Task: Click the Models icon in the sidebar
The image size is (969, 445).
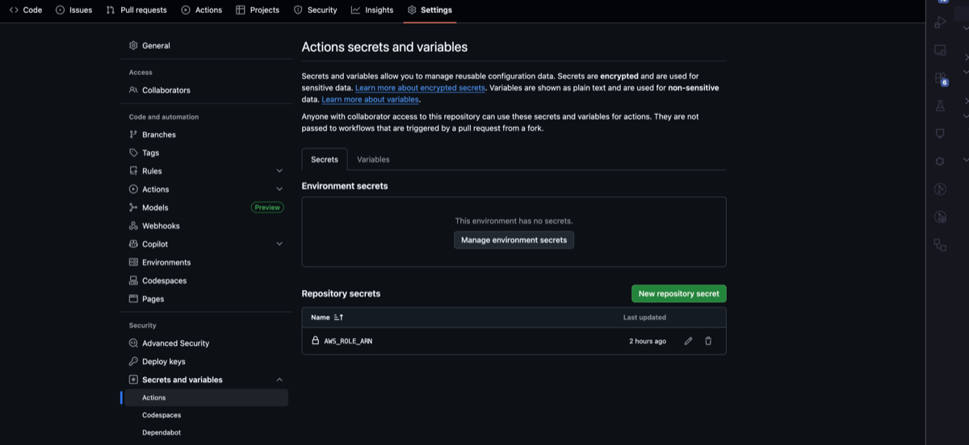Action: pyautogui.click(x=133, y=208)
